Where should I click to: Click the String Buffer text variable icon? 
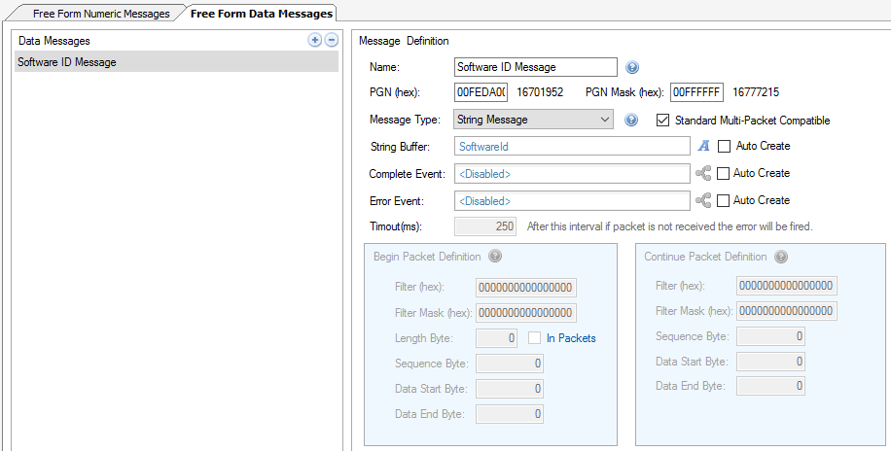[x=704, y=147]
